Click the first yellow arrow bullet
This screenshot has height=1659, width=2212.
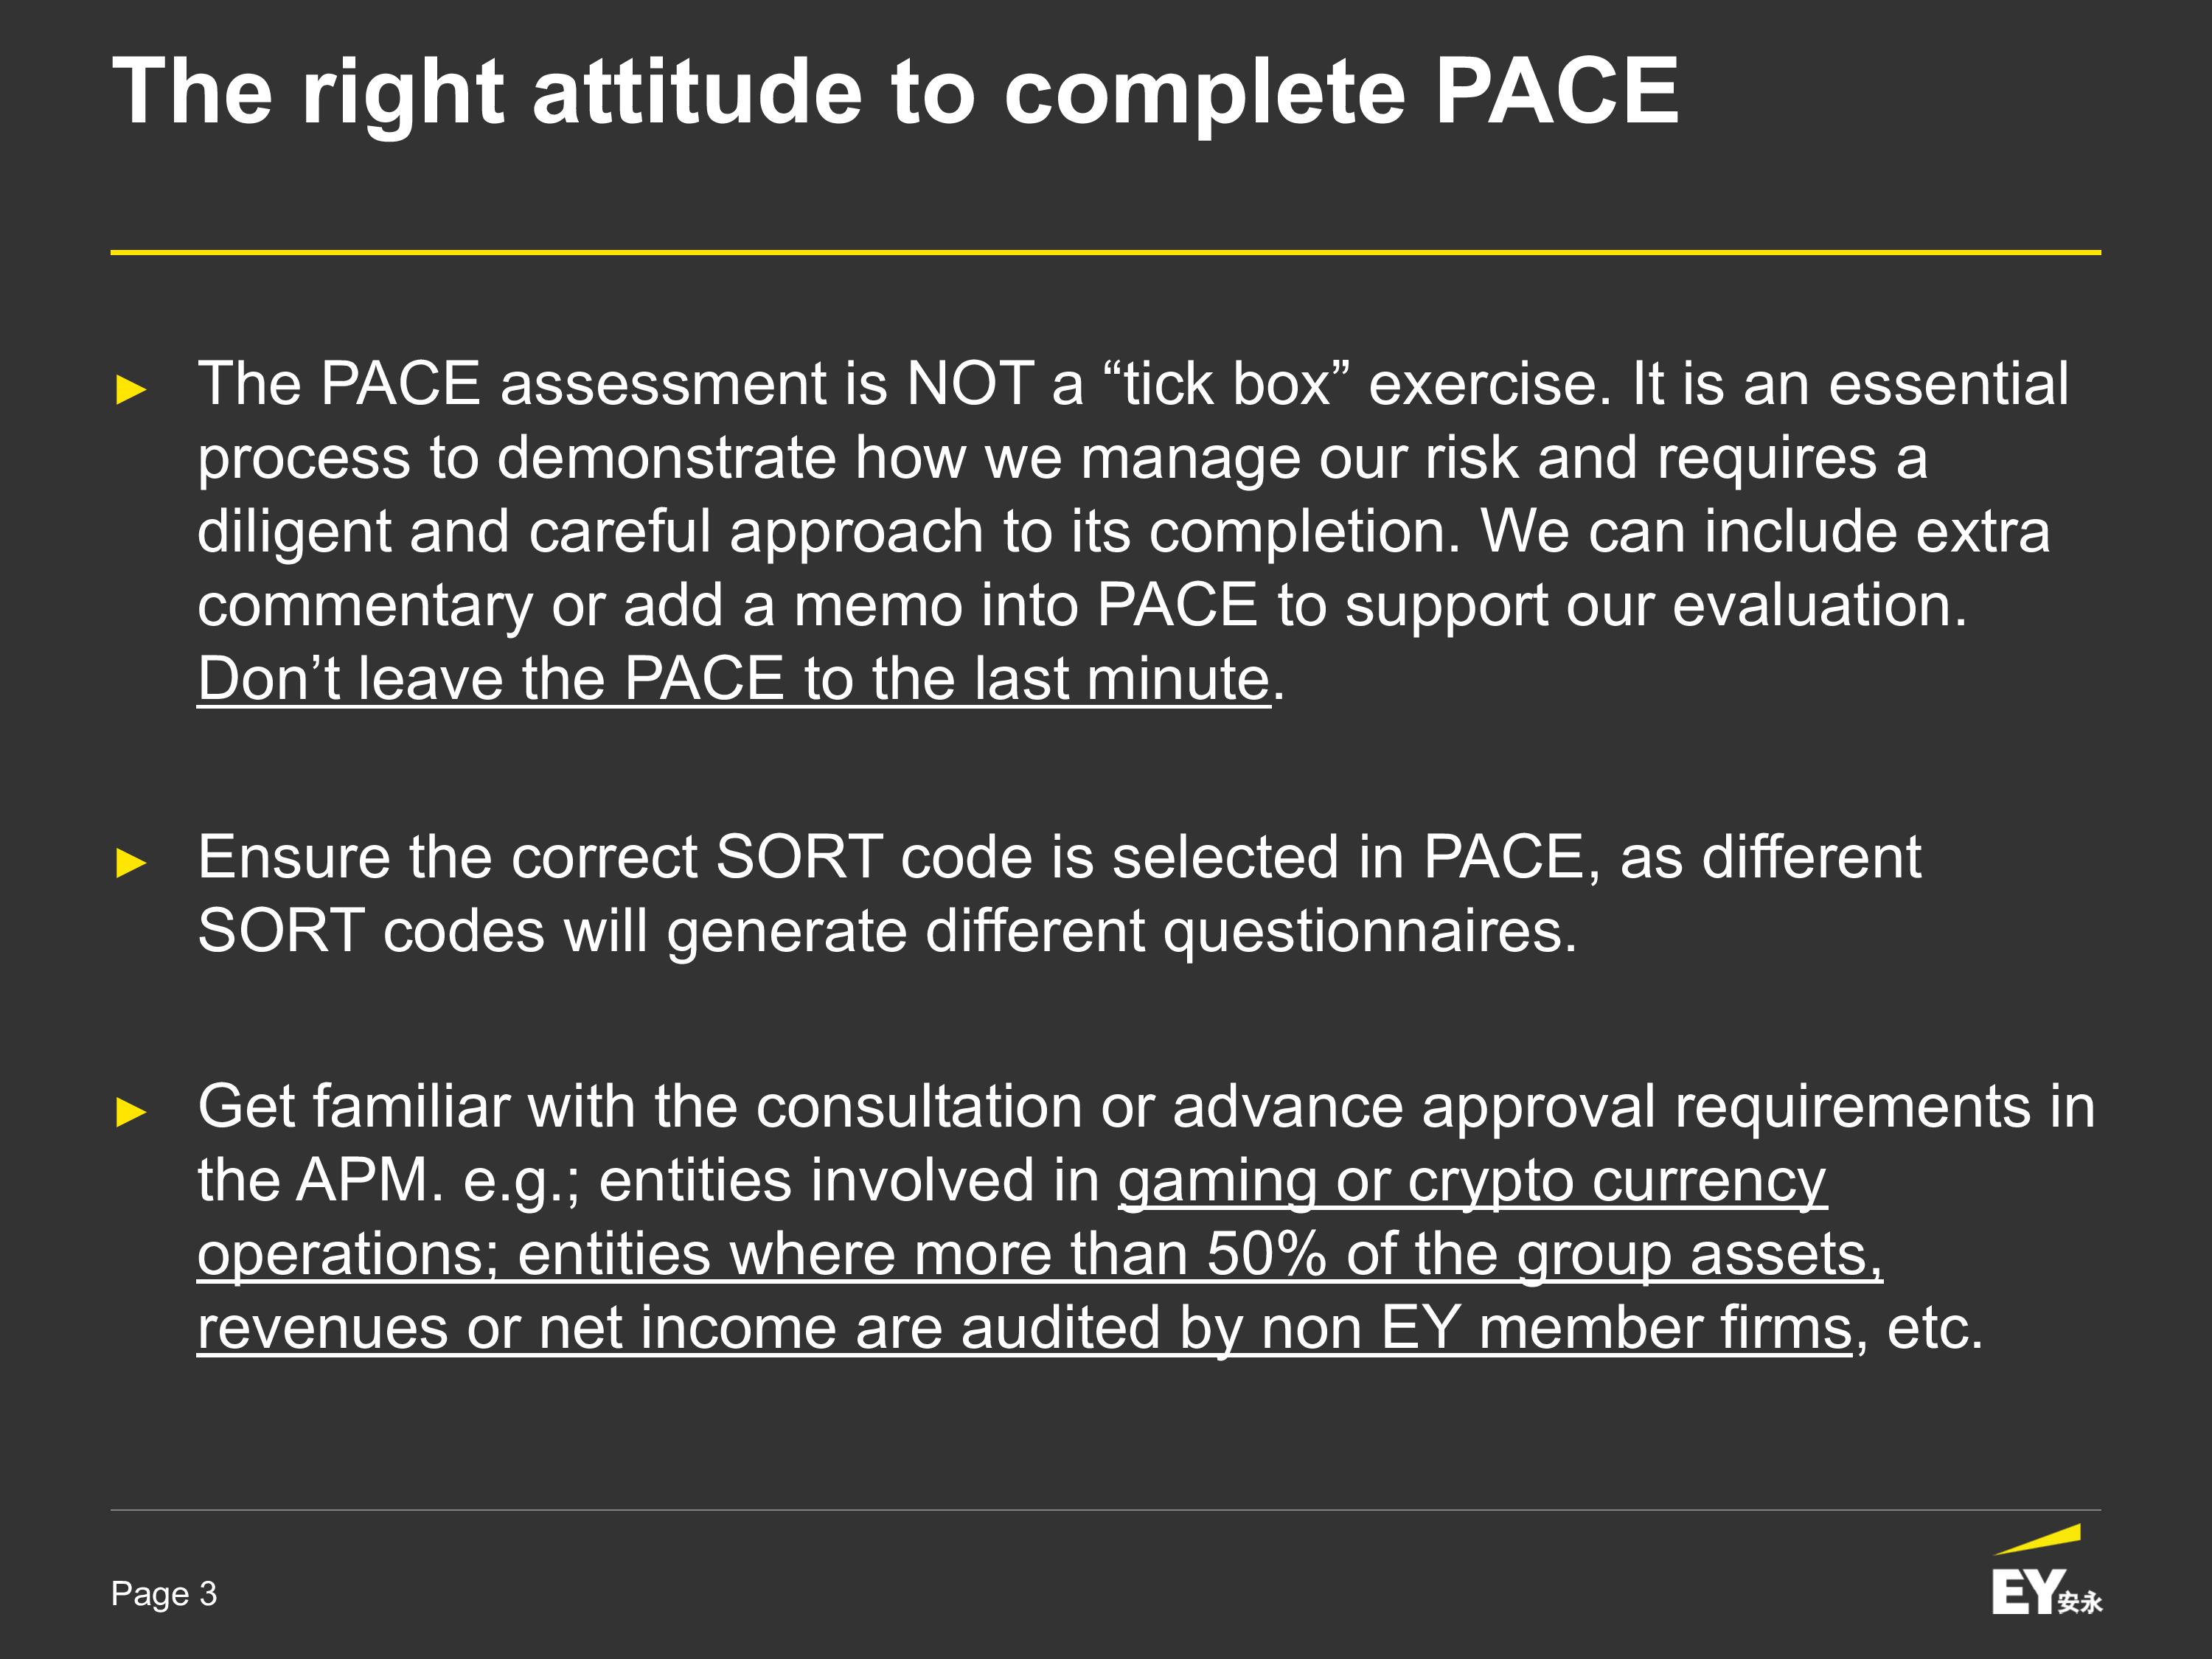tap(131, 389)
